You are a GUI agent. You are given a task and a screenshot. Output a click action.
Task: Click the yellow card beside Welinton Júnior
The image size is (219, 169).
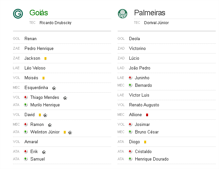pyautogui.click(x=65, y=132)
